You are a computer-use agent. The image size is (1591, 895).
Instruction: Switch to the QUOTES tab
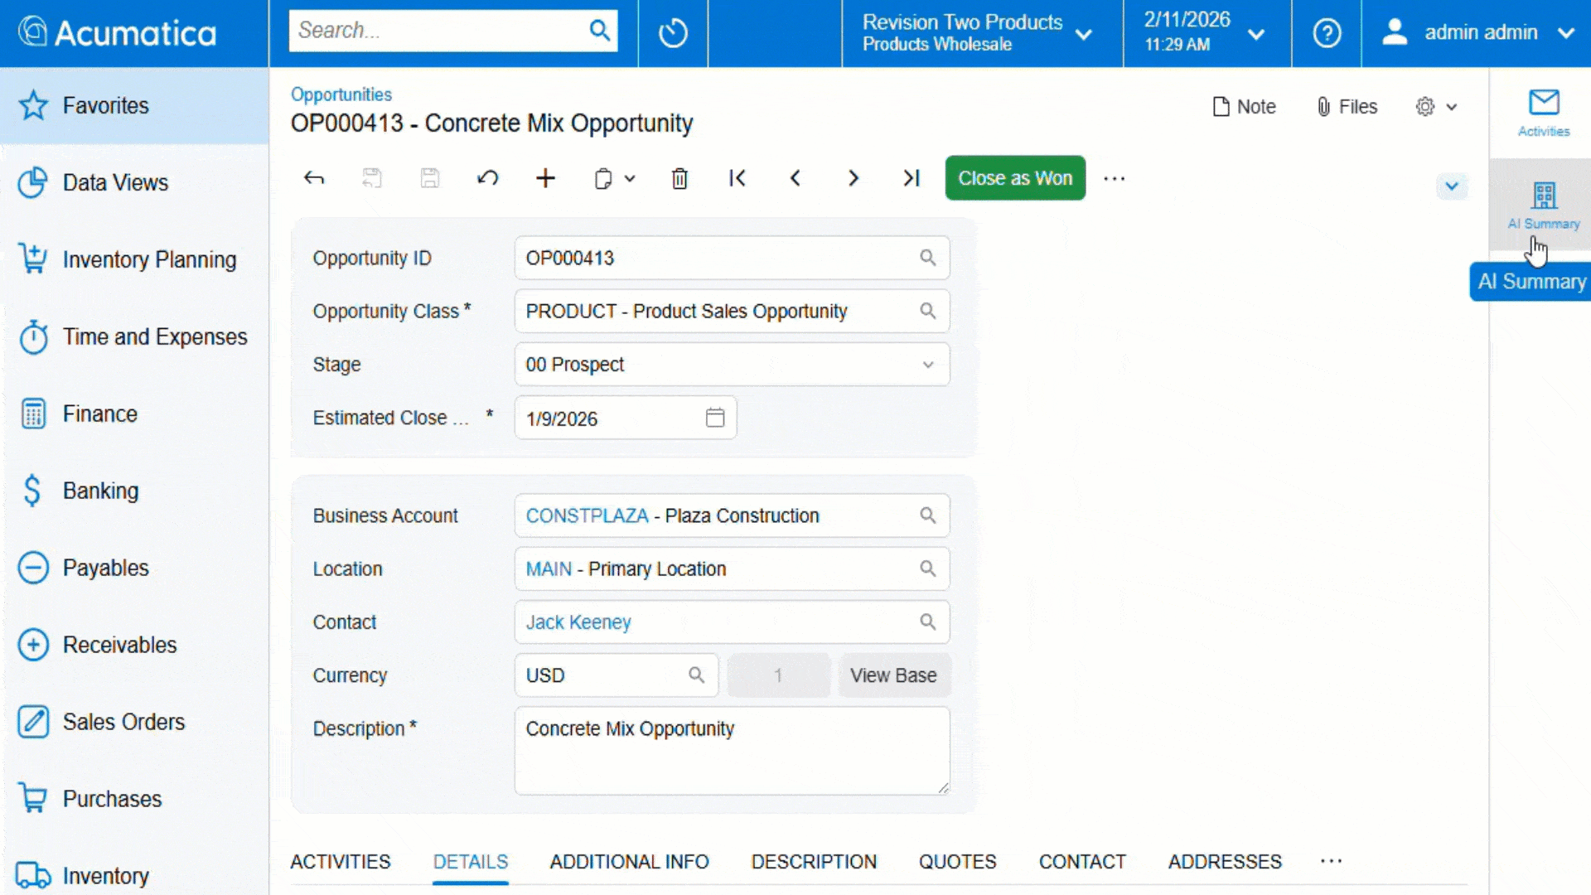point(958,862)
